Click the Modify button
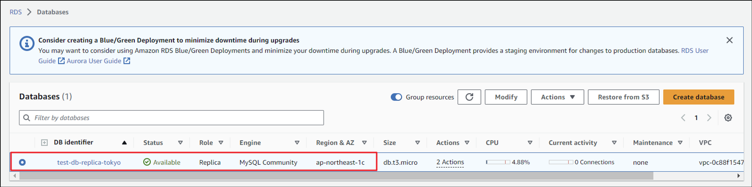This screenshot has width=752, height=187. tap(506, 97)
